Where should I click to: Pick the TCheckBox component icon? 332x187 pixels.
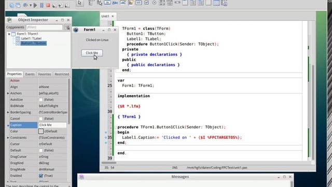(146, 3)
